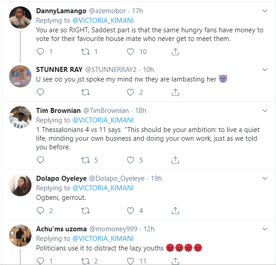Reply to DannyLamango's tweet
The image size is (276, 265).
point(40,52)
